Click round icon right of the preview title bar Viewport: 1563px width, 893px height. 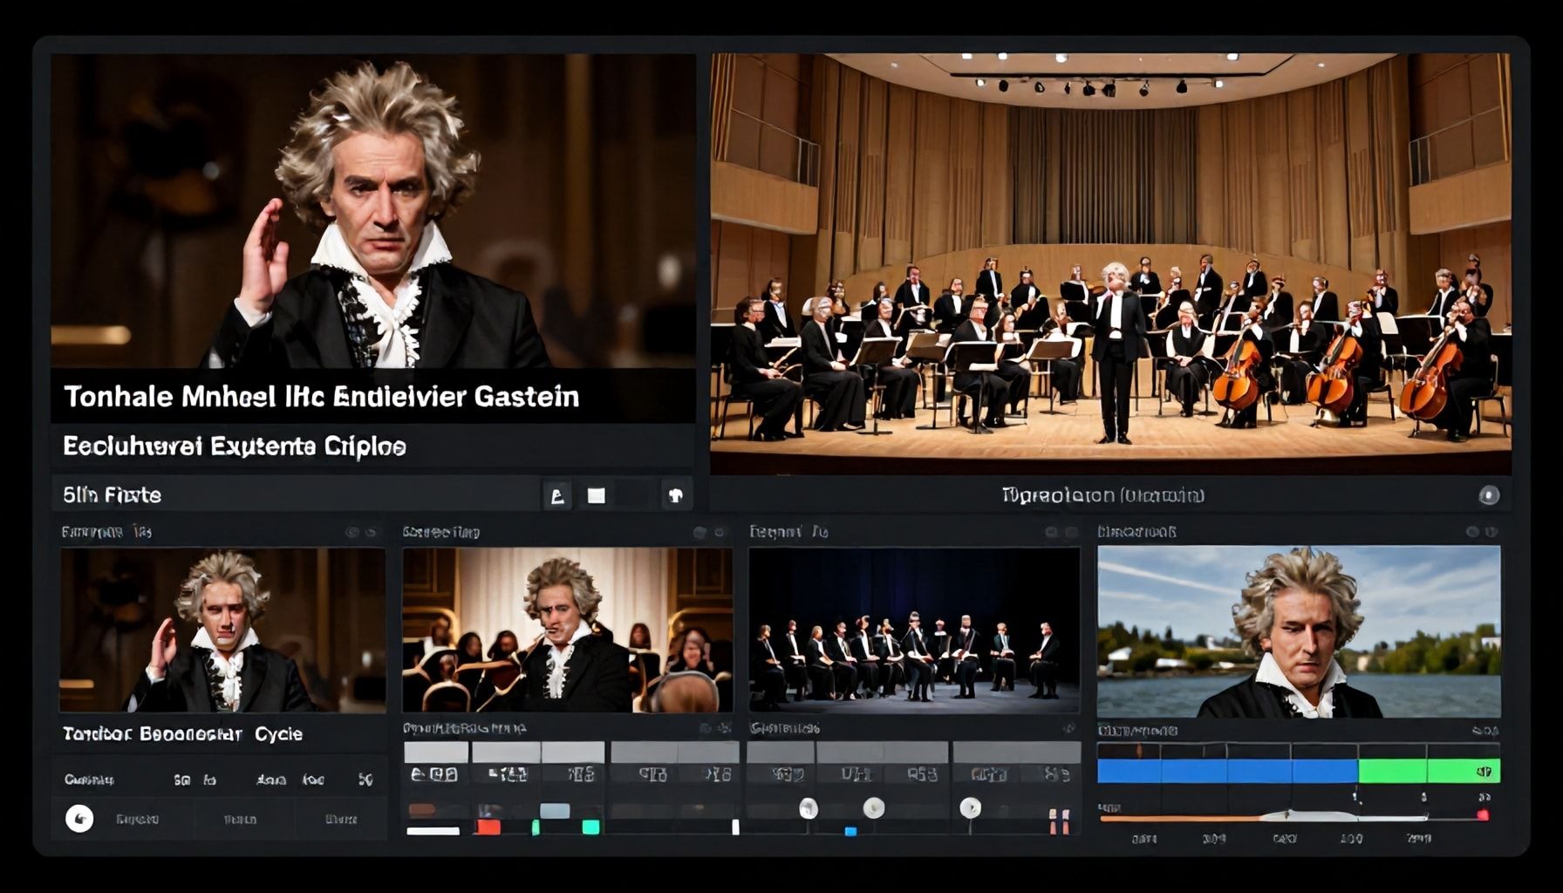1489,495
